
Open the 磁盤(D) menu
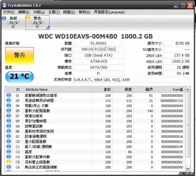pyautogui.click(x=69, y=12)
